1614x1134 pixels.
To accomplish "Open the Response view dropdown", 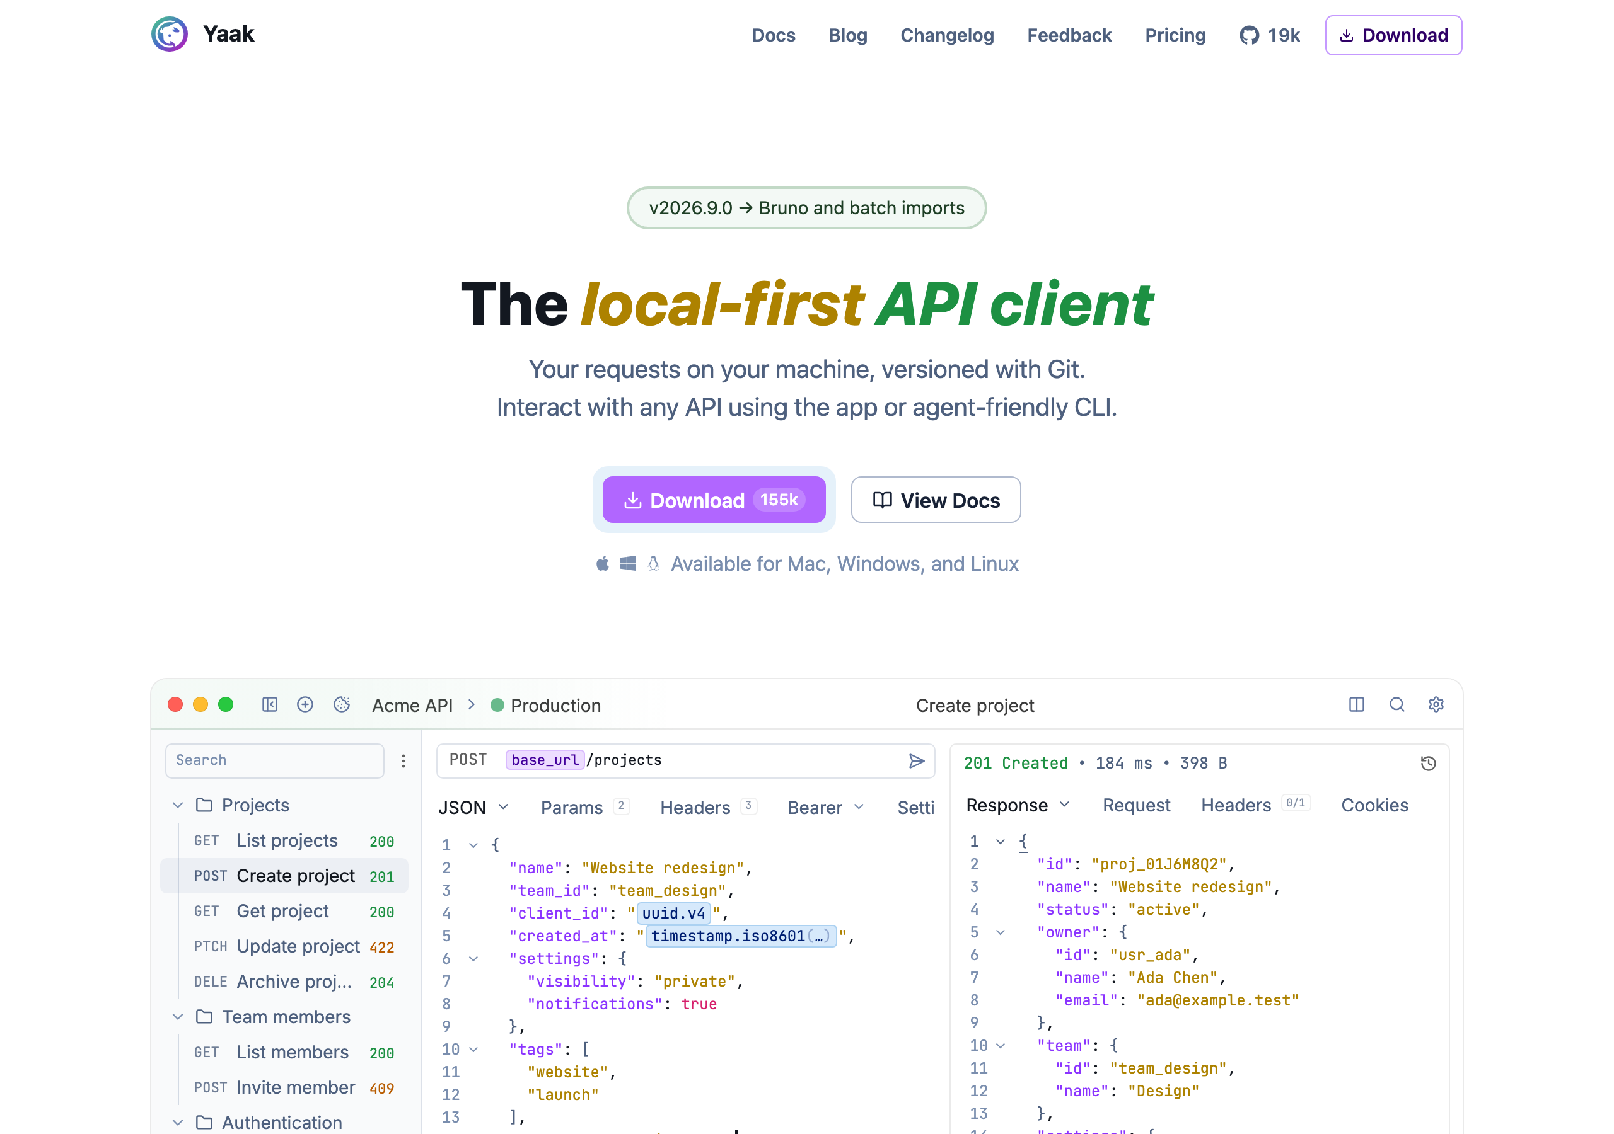I will tap(1019, 805).
